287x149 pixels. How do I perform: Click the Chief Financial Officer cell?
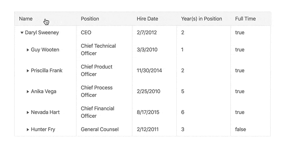point(104,112)
